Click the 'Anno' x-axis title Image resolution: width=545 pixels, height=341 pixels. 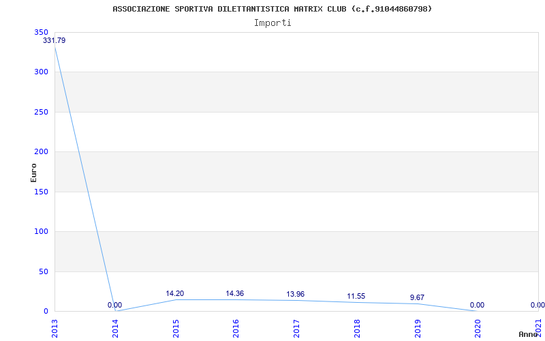529,335
